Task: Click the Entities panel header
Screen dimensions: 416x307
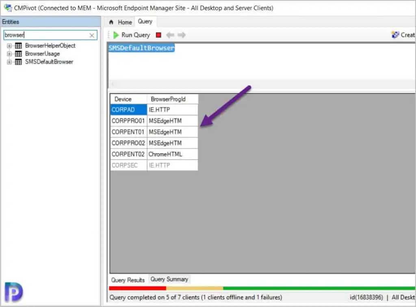Action: 50,22
